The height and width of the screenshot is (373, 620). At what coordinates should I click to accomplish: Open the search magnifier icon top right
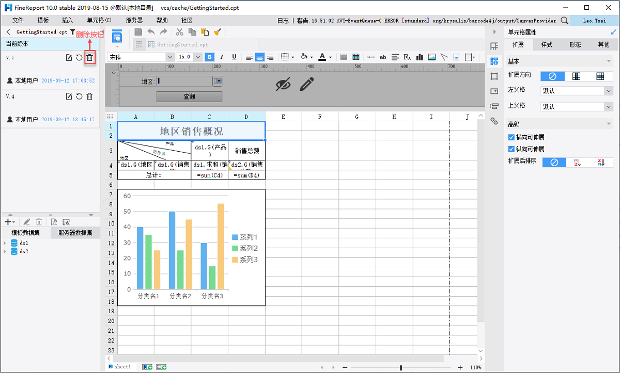564,20
